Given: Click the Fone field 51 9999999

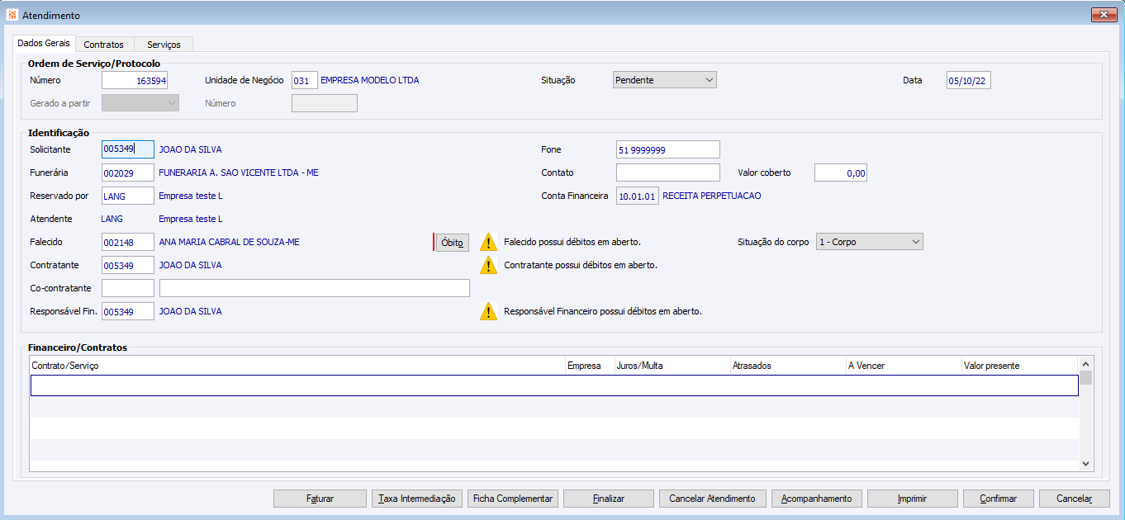Looking at the screenshot, I should tap(668, 149).
